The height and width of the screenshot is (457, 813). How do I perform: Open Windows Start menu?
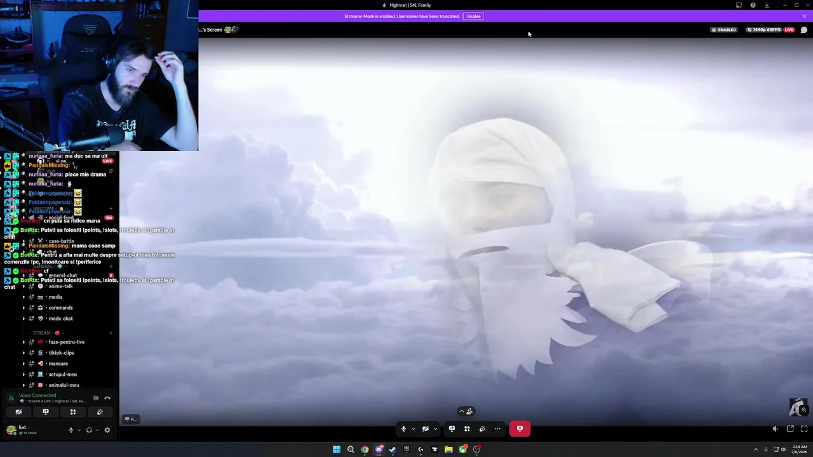[x=337, y=449]
